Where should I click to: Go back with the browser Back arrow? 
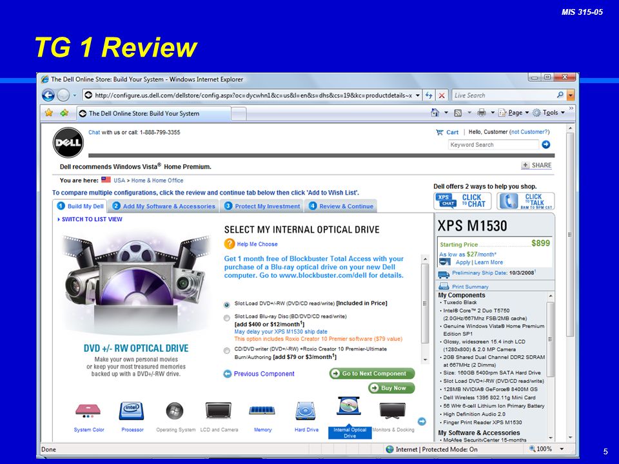(48, 95)
